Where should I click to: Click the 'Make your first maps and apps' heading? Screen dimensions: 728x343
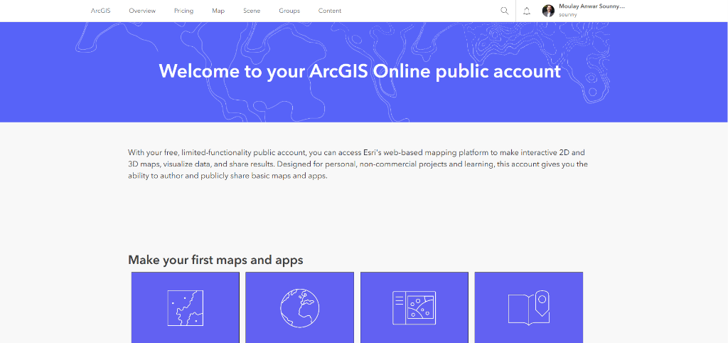coord(215,260)
